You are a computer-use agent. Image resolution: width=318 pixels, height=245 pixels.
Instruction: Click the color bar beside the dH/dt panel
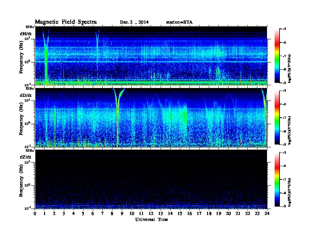277,56
